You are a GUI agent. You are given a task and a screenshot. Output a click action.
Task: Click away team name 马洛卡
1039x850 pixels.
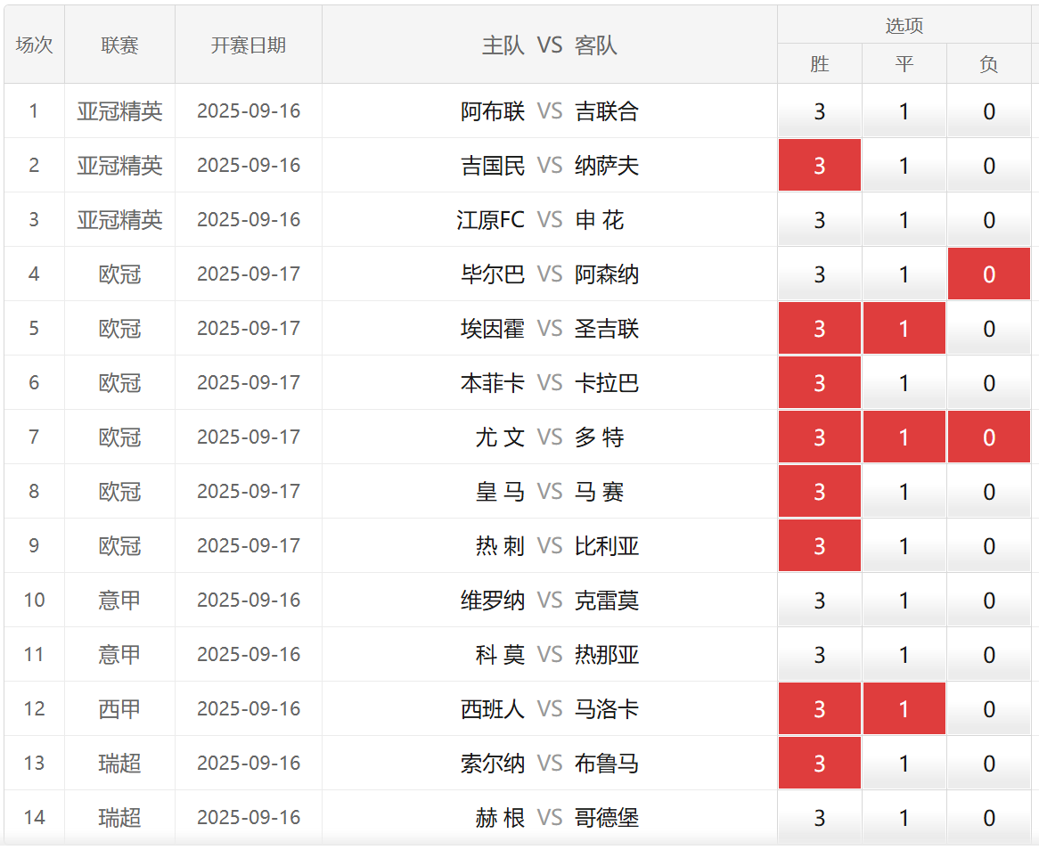point(606,709)
